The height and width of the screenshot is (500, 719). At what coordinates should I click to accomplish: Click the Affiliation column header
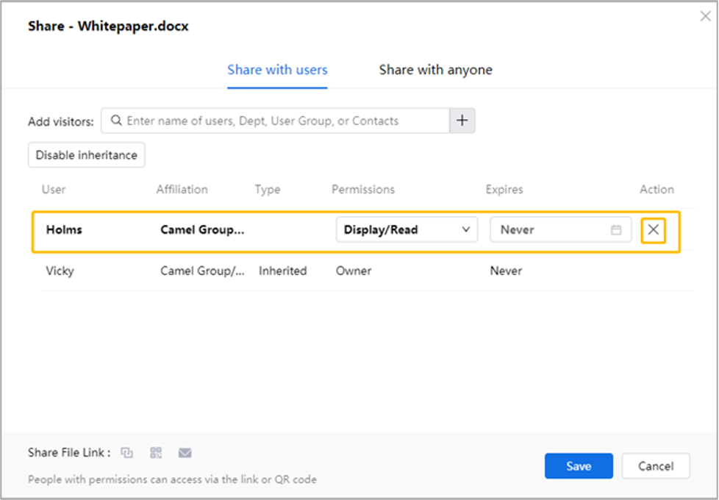click(182, 190)
